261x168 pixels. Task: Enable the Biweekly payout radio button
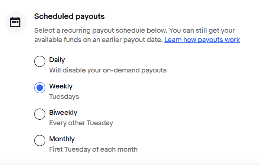coord(40,114)
